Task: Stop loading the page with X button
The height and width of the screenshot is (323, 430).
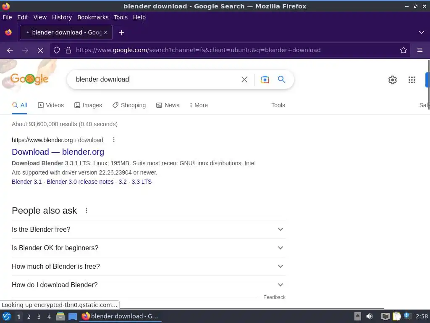Action: (x=40, y=50)
